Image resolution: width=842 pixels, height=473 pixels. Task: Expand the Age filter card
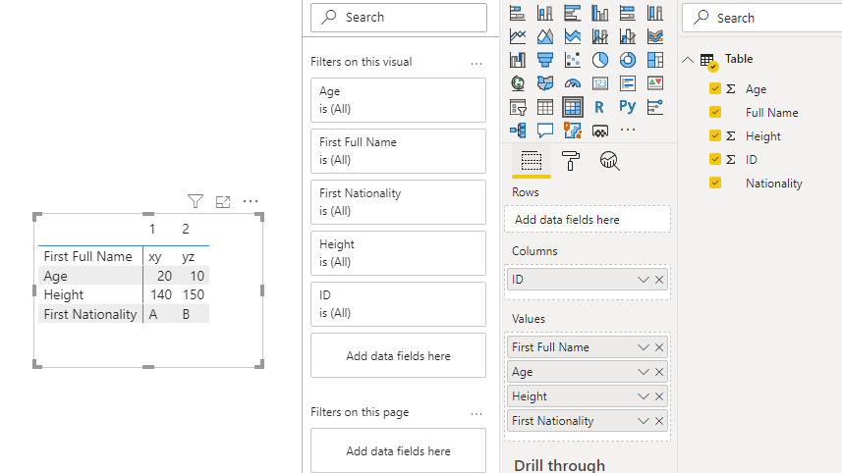click(398, 100)
